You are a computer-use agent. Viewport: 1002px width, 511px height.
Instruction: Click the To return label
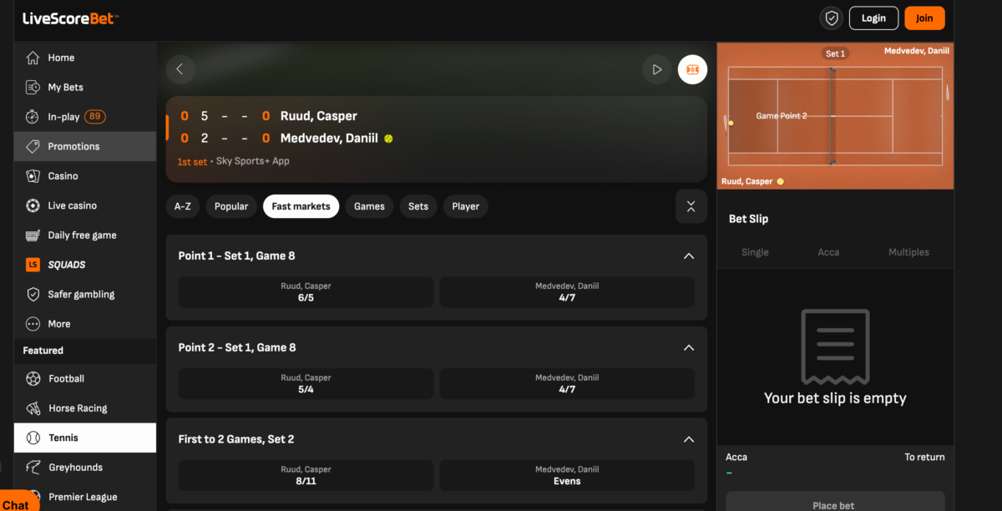(924, 457)
